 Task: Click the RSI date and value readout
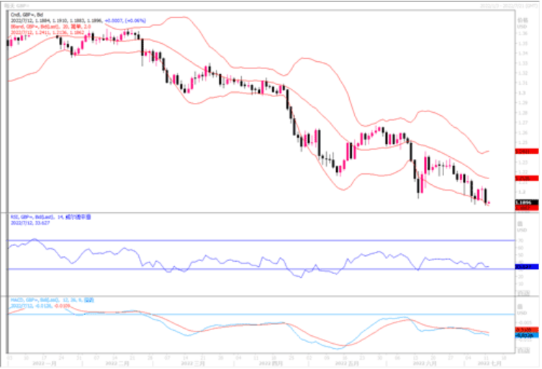[x=32, y=222]
